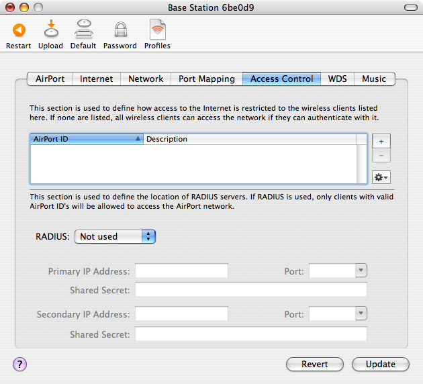Click the first Shared Secret field
The height and width of the screenshot is (384, 423).
coord(251,289)
